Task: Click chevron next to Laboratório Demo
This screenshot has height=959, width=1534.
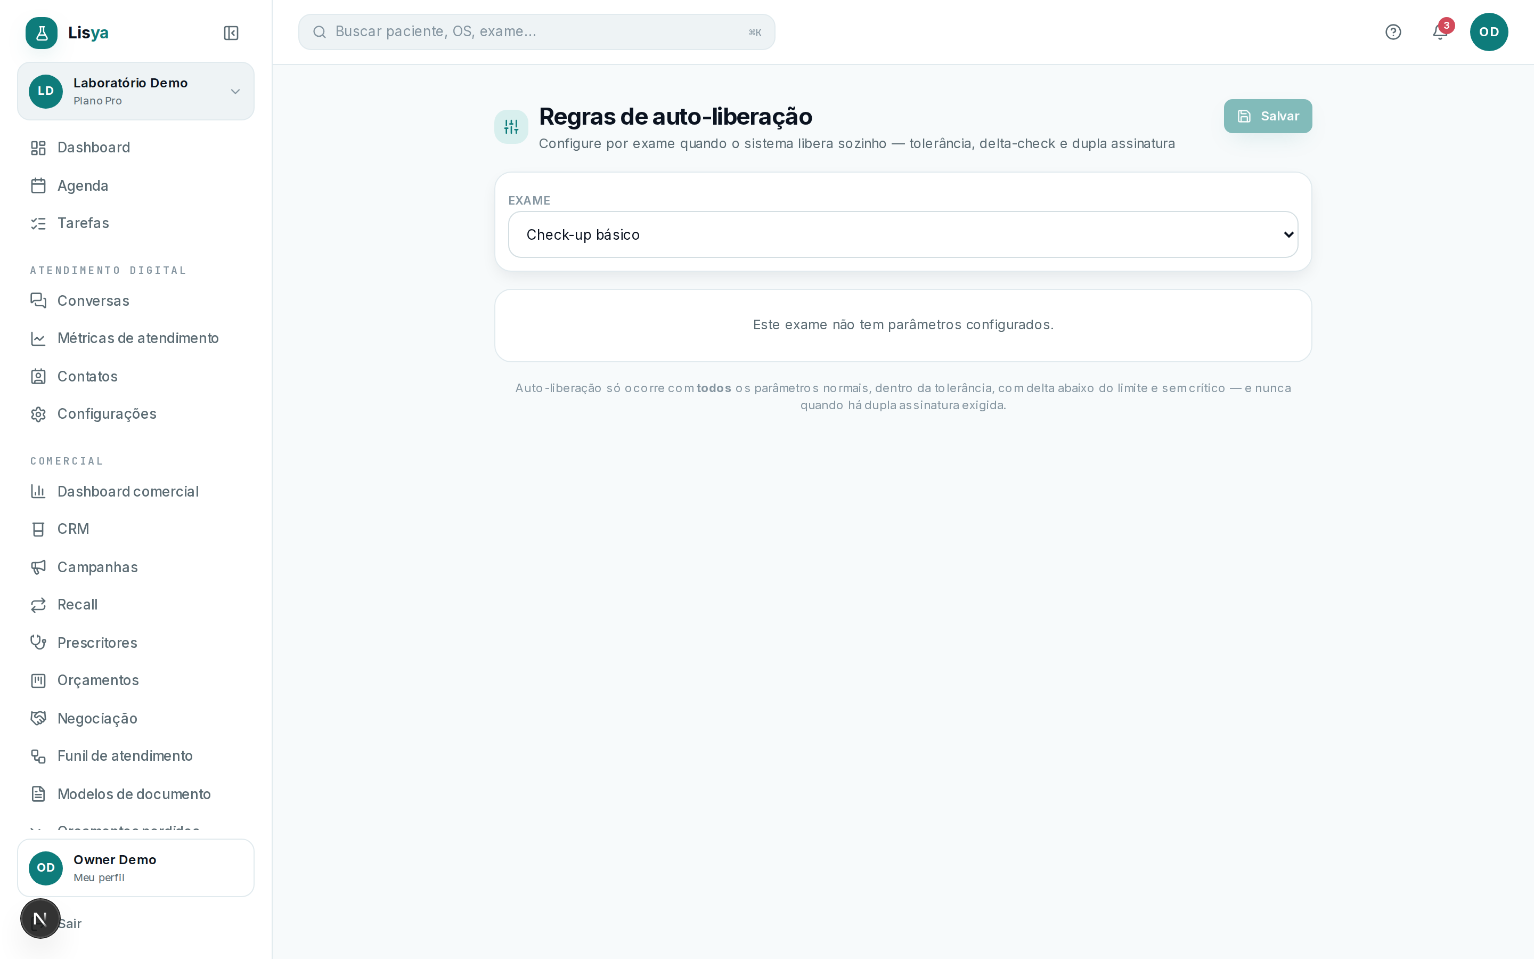Action: [x=235, y=91]
